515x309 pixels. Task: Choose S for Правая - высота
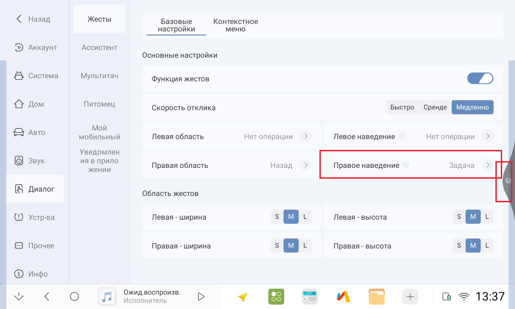tap(459, 245)
